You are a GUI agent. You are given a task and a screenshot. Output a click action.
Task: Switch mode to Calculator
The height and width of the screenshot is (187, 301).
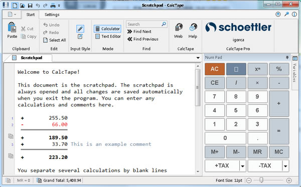coord(107,29)
